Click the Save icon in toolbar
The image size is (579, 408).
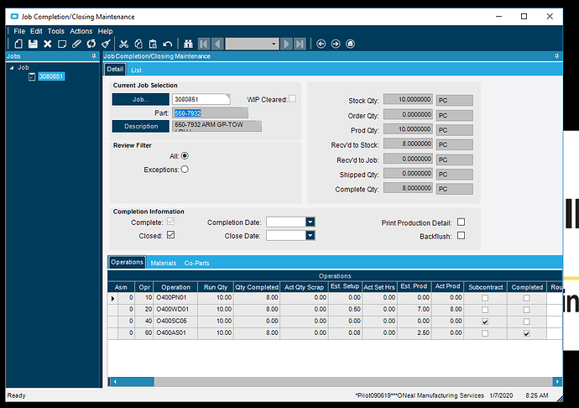(33, 44)
